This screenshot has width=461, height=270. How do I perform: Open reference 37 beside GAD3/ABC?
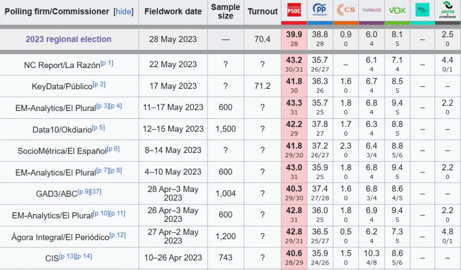click(96, 192)
